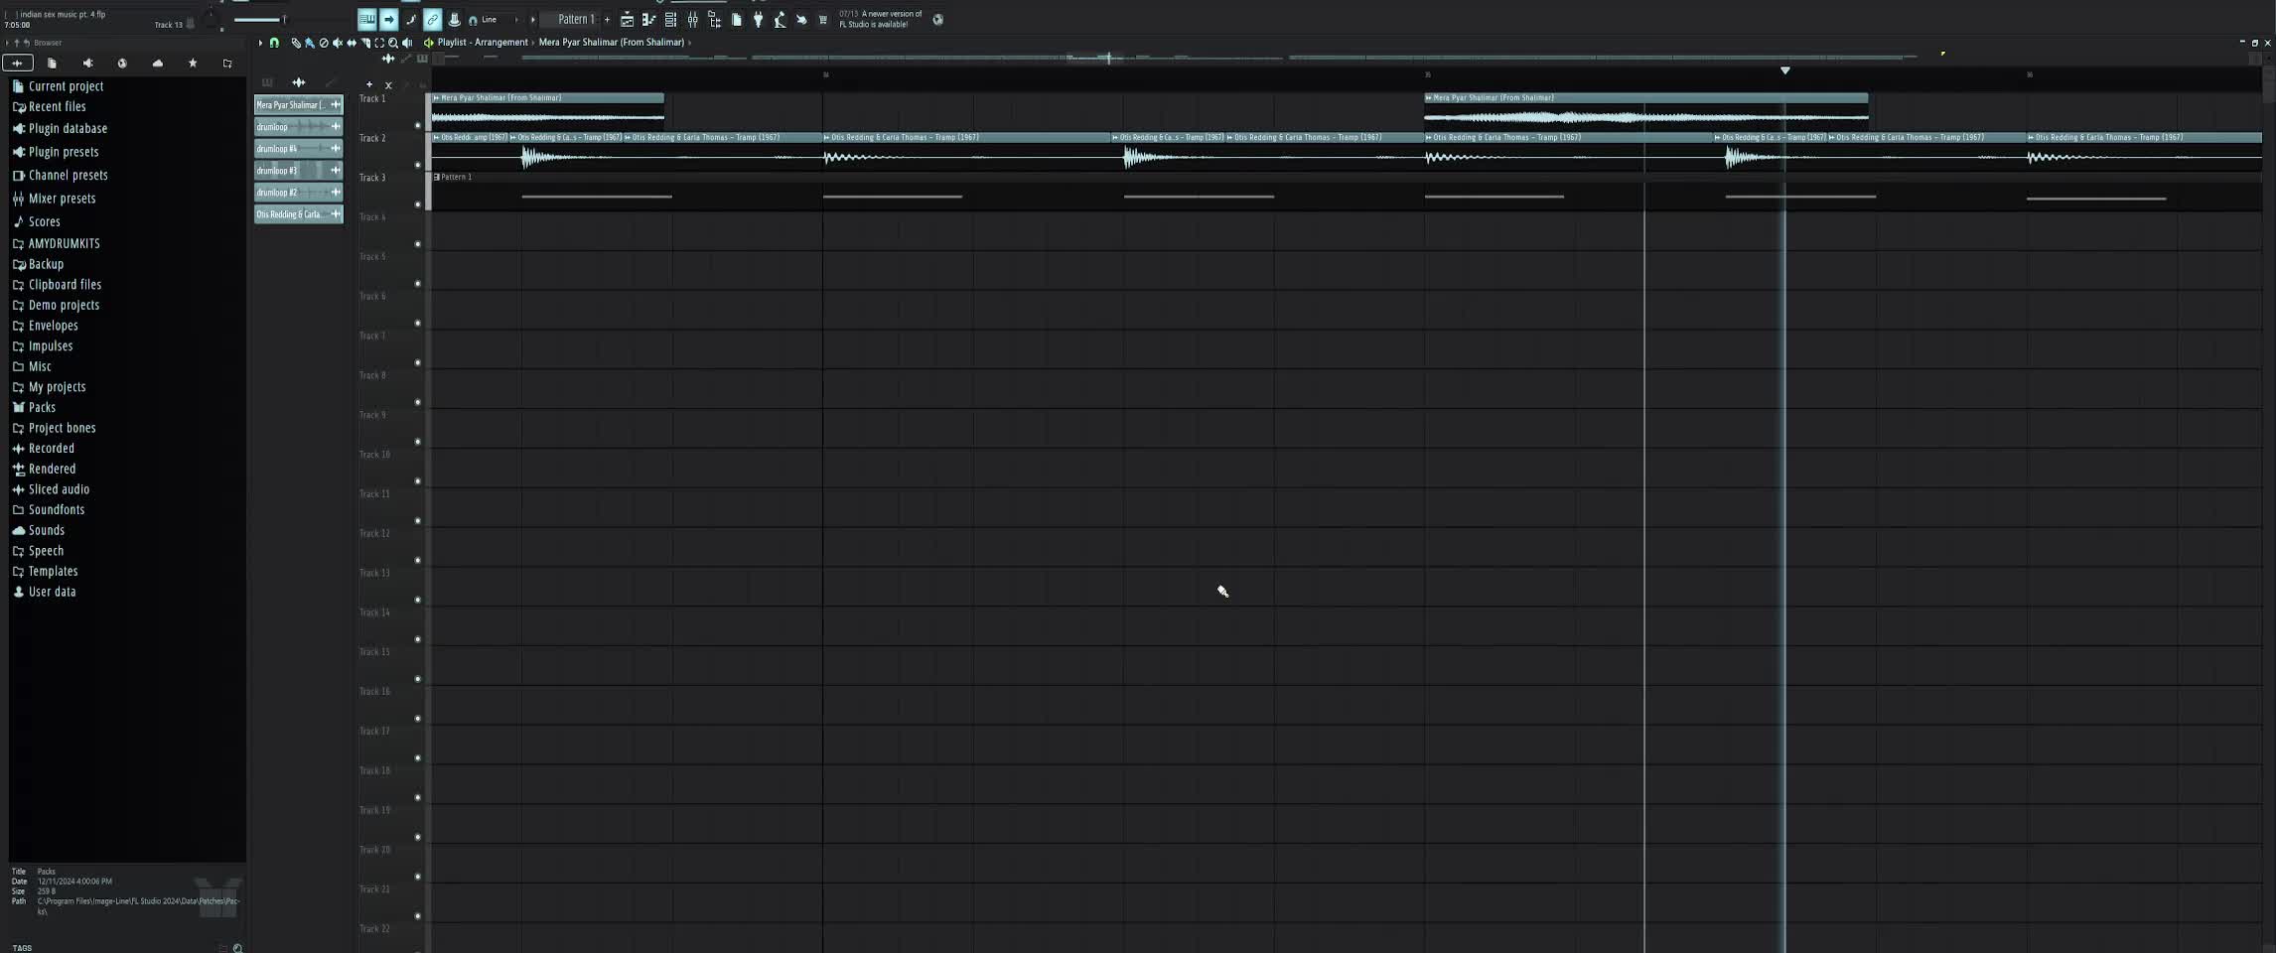Select drumloop #2 clip in picker

pyautogui.click(x=298, y=193)
